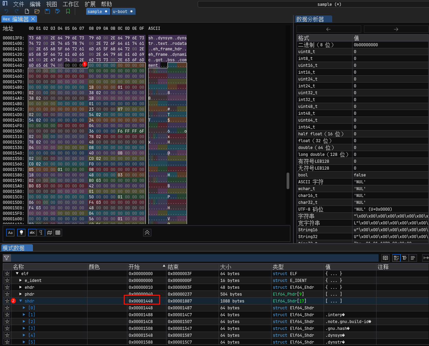The width and height of the screenshot is (429, 346).
Task: Expand the phdr tree node
Action: point(21,294)
